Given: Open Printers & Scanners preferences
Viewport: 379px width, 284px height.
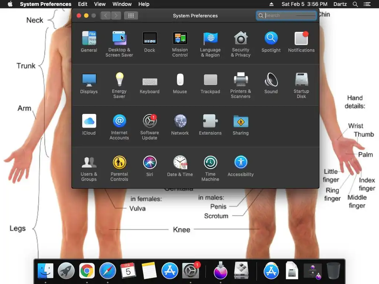Looking at the screenshot, I should click(241, 85).
